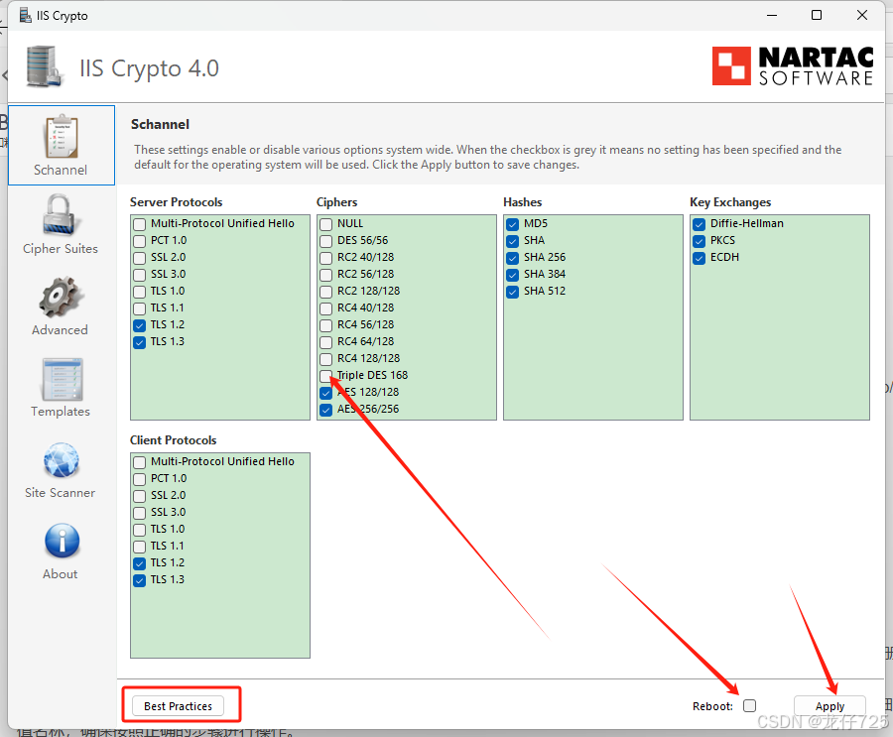Enable Server Protocols TLS 1.1 checkbox
The height and width of the screenshot is (737, 893).
click(x=140, y=308)
